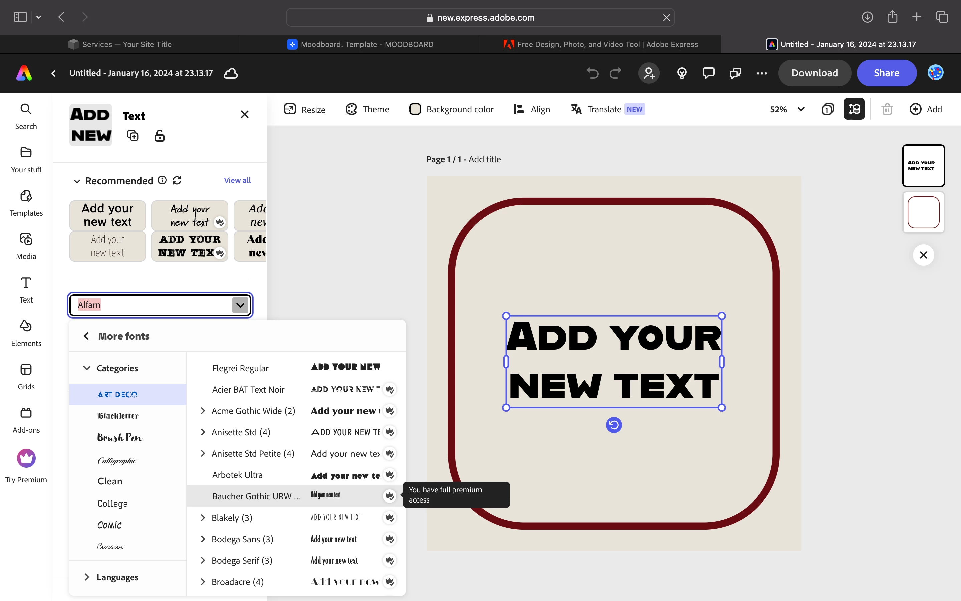This screenshot has width=961, height=601.
Task: Open the font name dropdown arrow
Action: click(240, 305)
